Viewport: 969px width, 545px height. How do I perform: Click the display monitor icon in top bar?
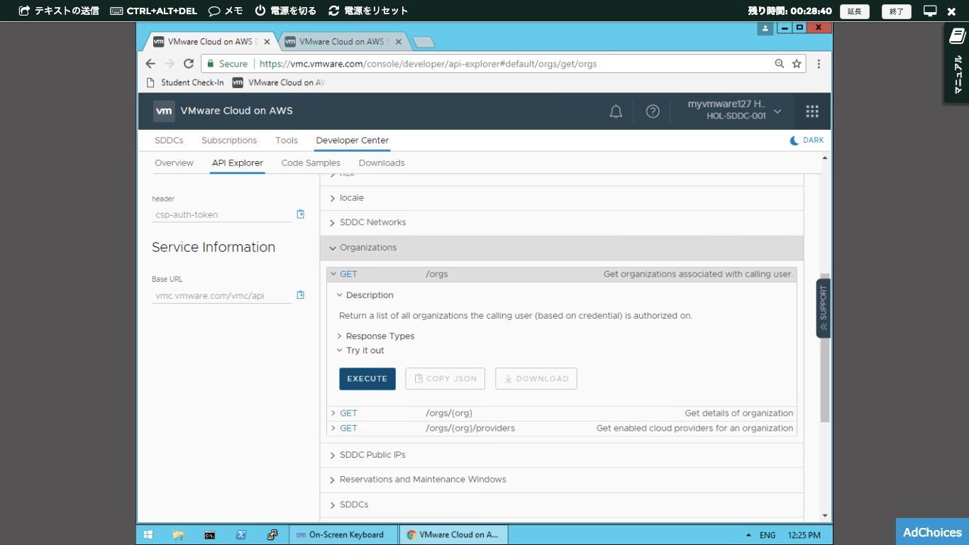click(930, 11)
